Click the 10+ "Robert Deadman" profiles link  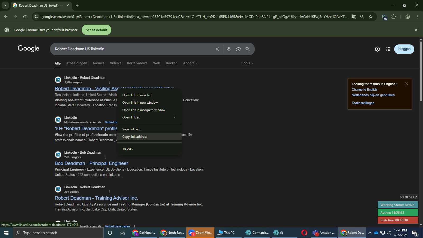tap(86, 129)
